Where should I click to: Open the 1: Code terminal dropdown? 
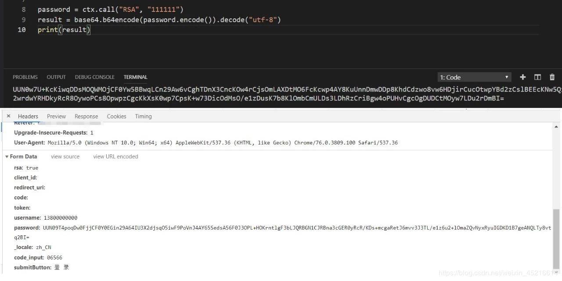(474, 77)
